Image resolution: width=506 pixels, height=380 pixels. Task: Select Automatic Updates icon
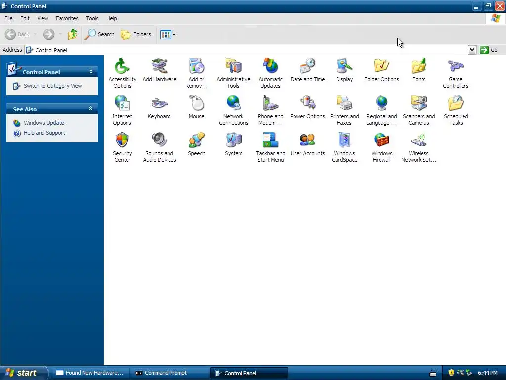point(270,66)
